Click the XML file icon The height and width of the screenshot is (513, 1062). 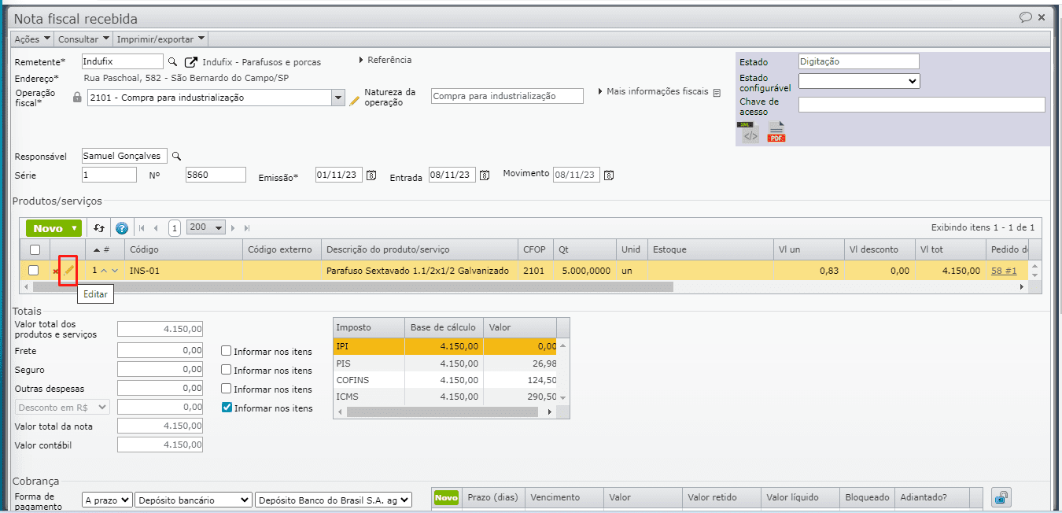750,132
